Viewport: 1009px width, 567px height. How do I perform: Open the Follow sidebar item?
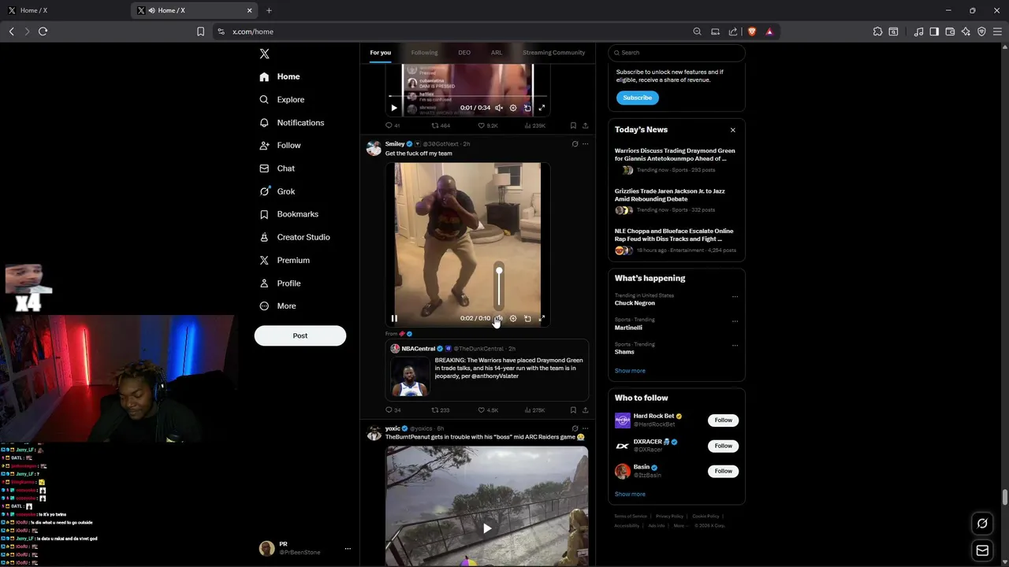[280, 146]
